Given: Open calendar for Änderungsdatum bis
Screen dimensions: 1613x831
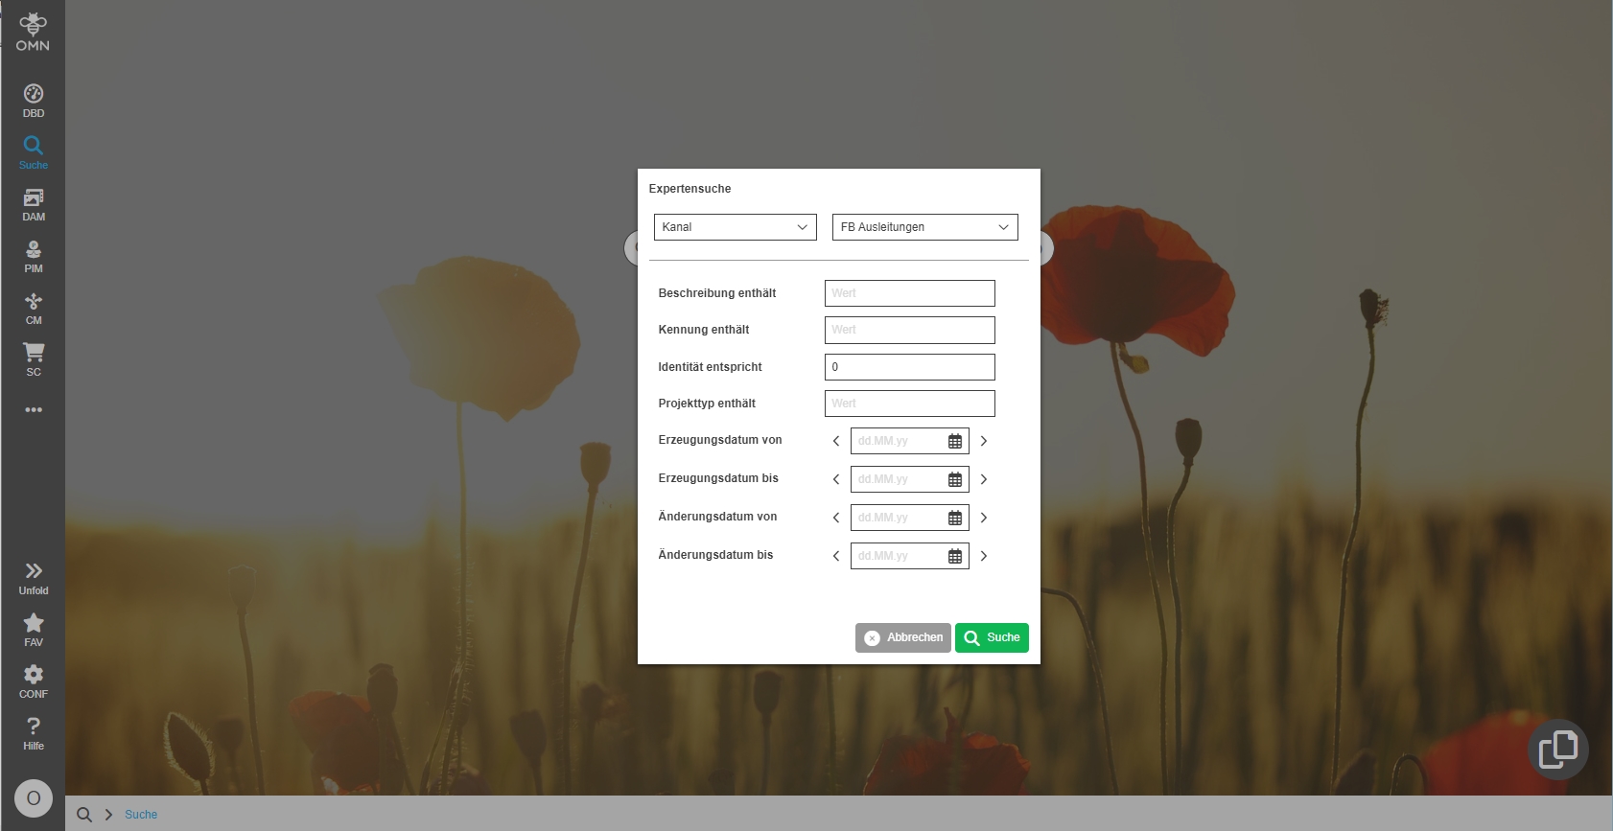Looking at the screenshot, I should [x=955, y=556].
